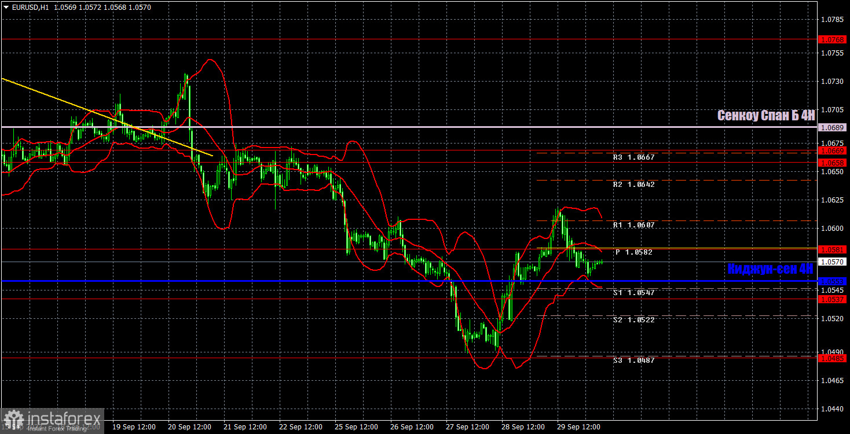Click the 1.0785 price scale value
The width and height of the screenshot is (850, 434).
833,20
